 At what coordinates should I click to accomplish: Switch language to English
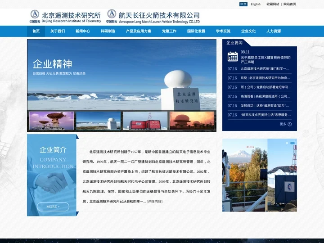[x=256, y=4]
